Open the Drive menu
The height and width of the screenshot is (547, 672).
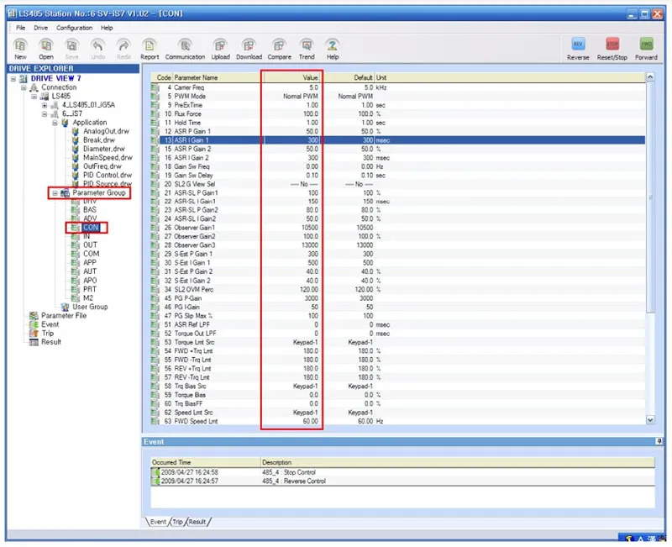point(40,28)
